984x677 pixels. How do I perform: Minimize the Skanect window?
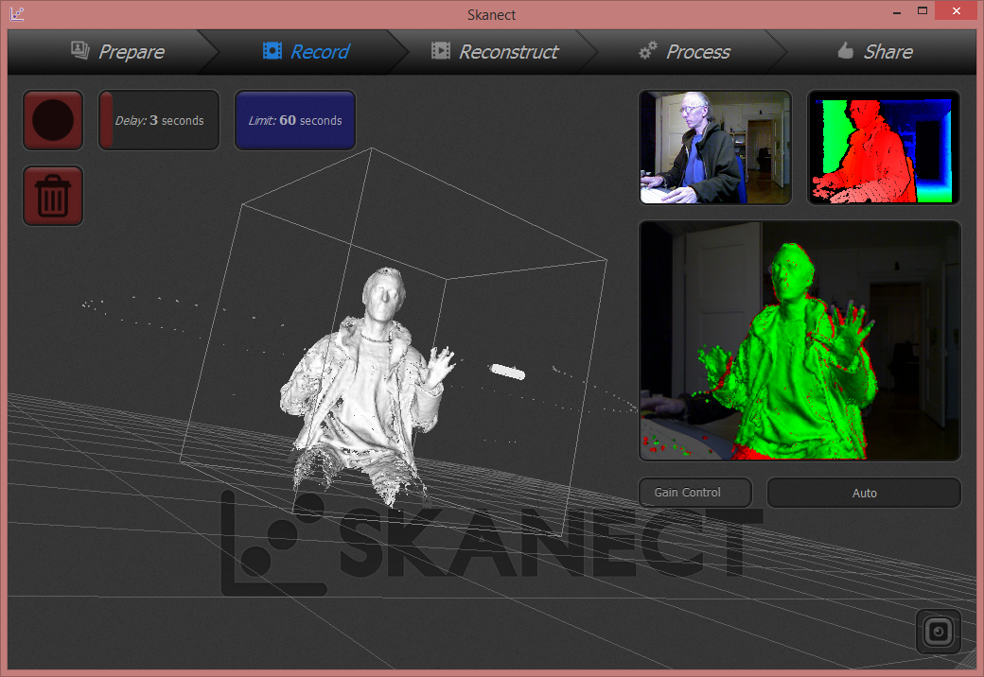pos(897,11)
